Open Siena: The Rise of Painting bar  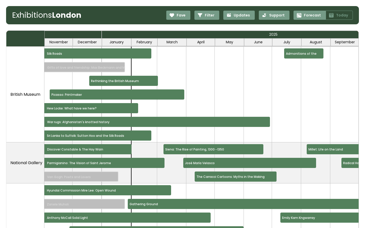click(213, 149)
